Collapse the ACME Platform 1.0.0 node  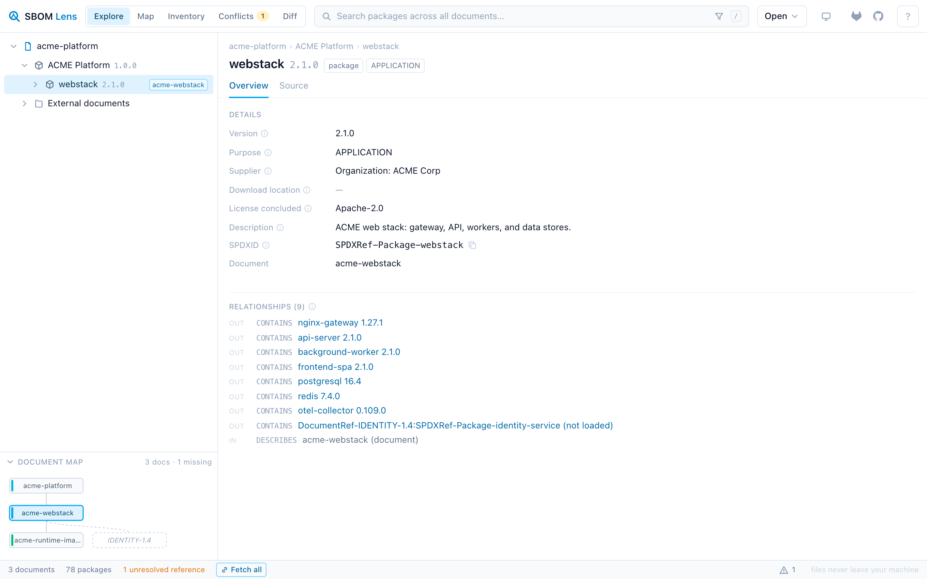click(x=25, y=65)
